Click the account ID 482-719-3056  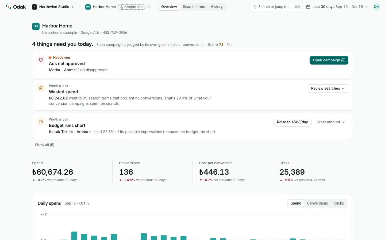click(115, 33)
